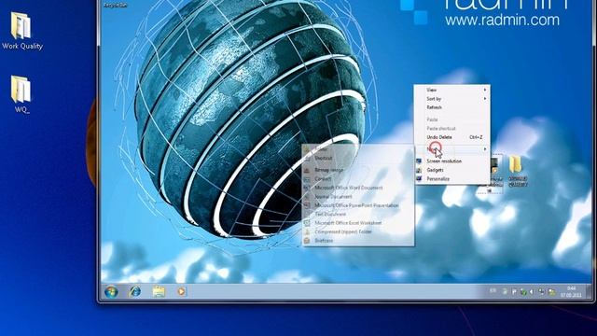Click the Microsoft Office Excel Worksheet icon
The width and height of the screenshot is (597, 336).
tap(307, 223)
